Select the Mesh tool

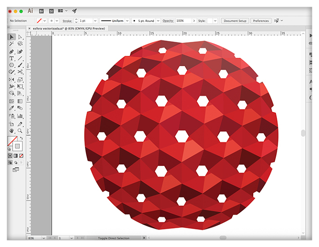click(12, 101)
